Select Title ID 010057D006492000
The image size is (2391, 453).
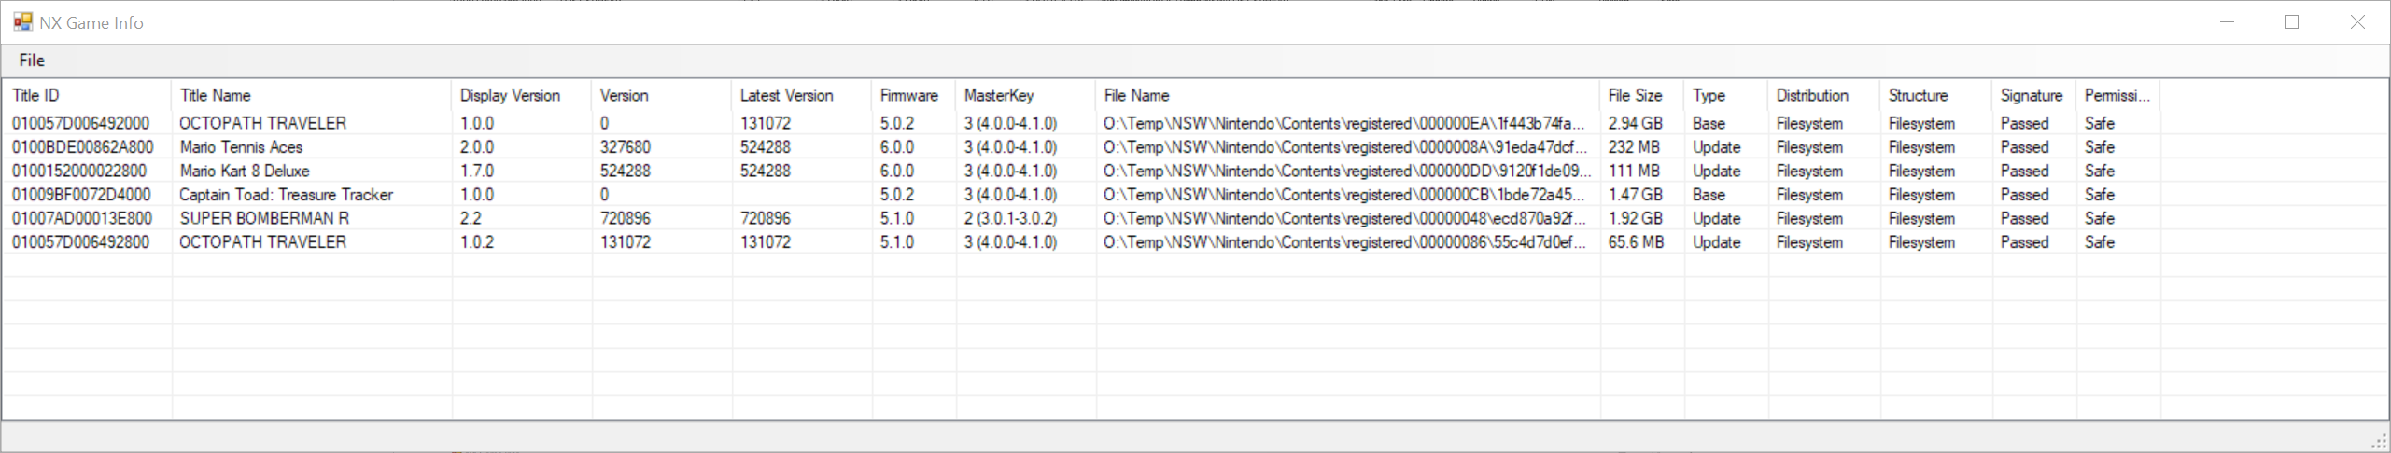point(80,123)
